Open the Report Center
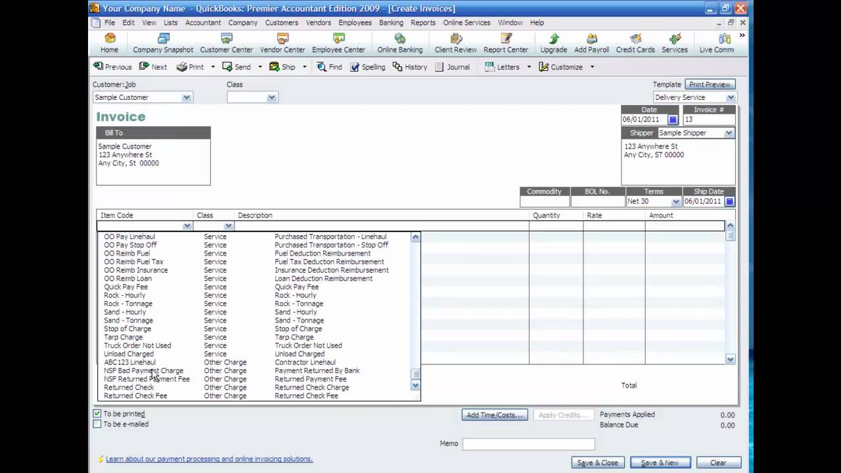Viewport: 841px width, 473px height. (x=506, y=43)
